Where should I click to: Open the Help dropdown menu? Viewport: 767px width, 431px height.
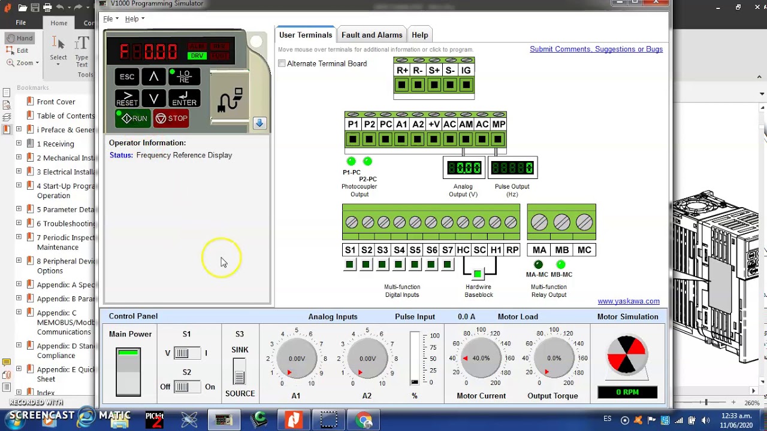134,19
